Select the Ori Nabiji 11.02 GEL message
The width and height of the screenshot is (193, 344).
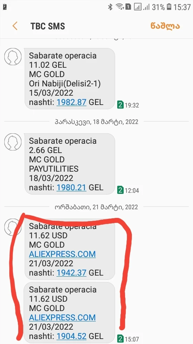(x=70, y=78)
